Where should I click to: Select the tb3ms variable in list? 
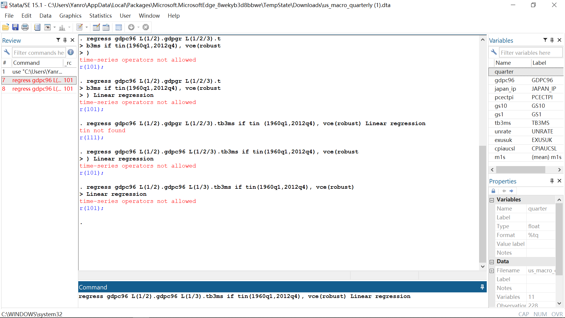pyautogui.click(x=503, y=123)
